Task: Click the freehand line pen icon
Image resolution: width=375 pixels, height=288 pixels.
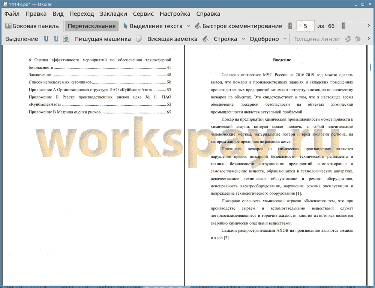Action: pyautogui.click(x=205, y=39)
